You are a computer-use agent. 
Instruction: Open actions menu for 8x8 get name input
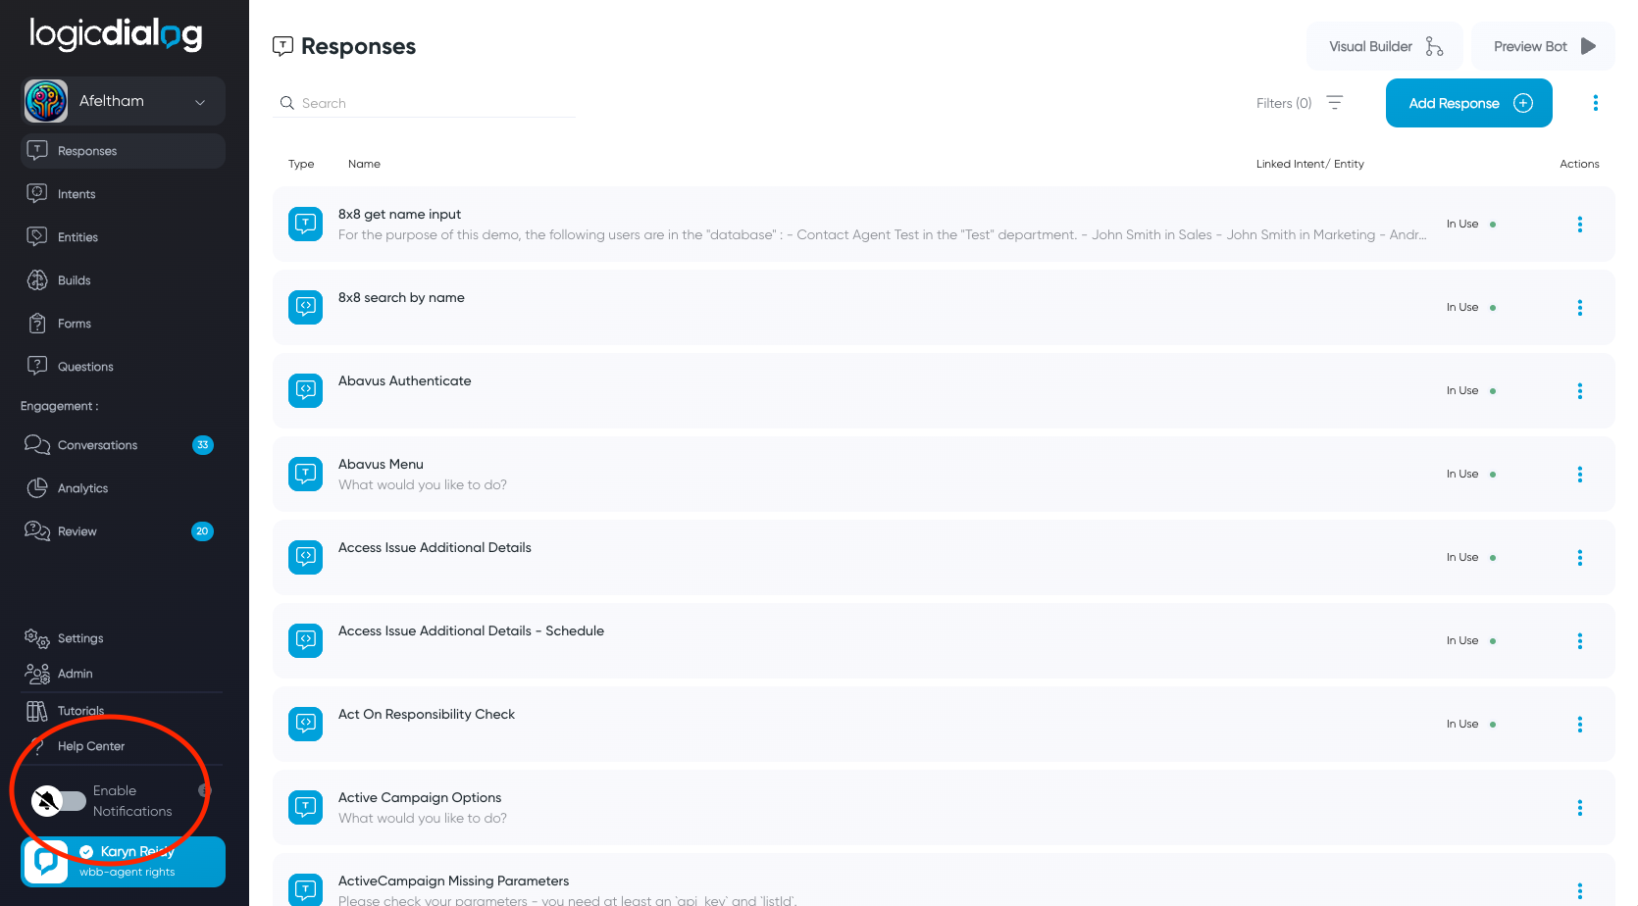click(1579, 225)
